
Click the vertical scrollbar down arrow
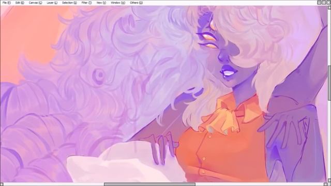pyautogui.click(x=329, y=180)
